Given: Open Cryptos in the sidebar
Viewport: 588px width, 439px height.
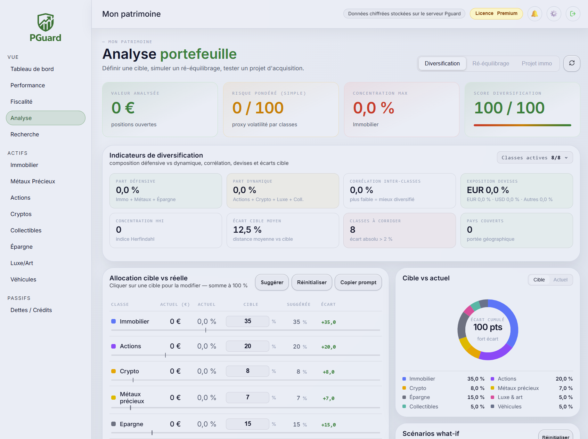Looking at the screenshot, I should click(46, 214).
